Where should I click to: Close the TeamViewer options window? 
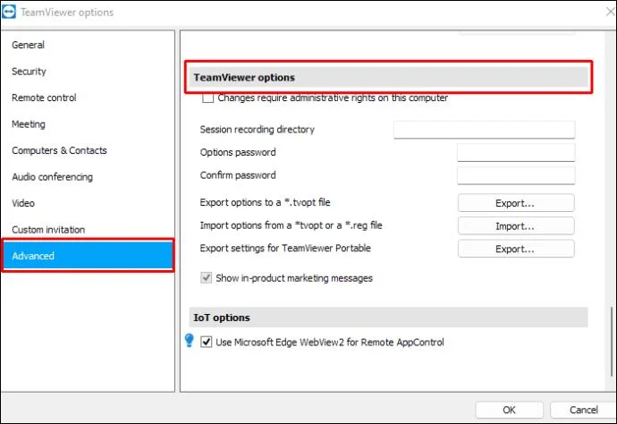pyautogui.click(x=611, y=12)
